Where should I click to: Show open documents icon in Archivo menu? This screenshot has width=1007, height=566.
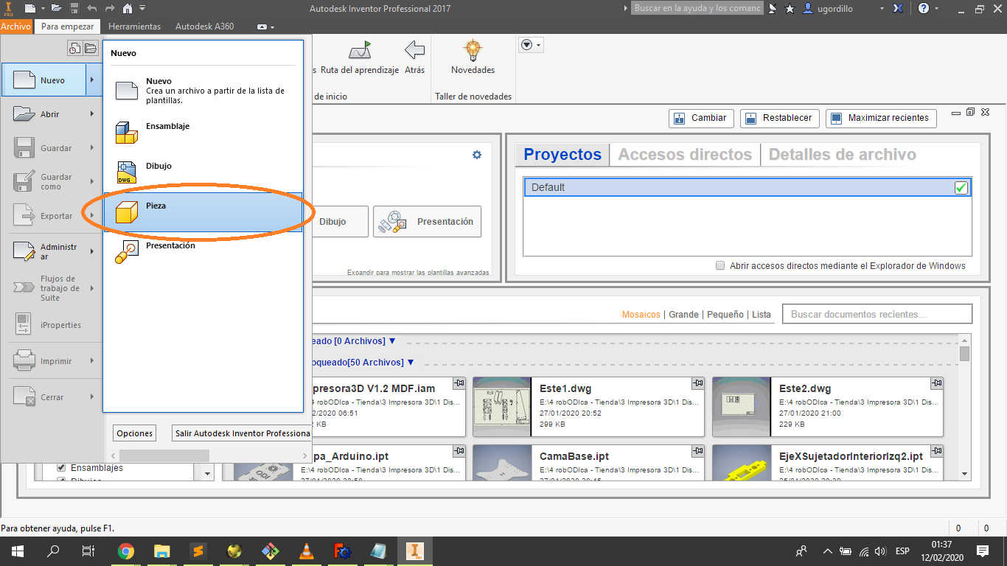click(91, 49)
